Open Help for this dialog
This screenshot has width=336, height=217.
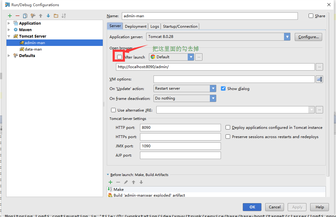pos(319,207)
